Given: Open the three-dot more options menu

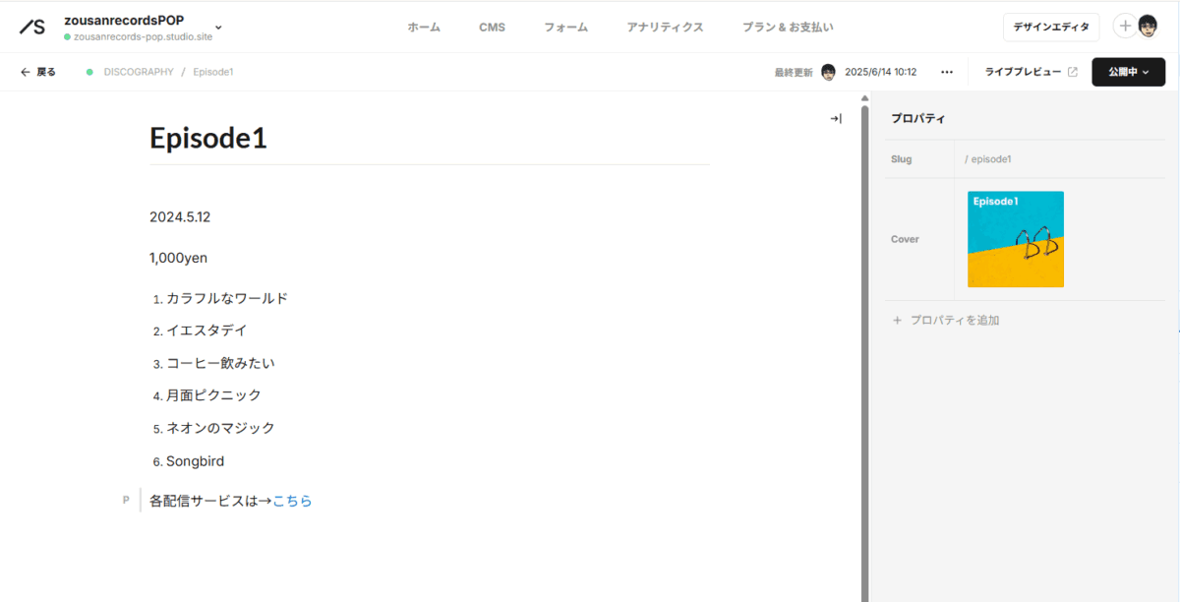Looking at the screenshot, I should [x=946, y=72].
